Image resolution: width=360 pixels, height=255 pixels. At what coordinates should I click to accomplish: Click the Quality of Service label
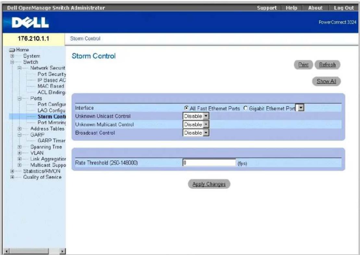(42, 177)
